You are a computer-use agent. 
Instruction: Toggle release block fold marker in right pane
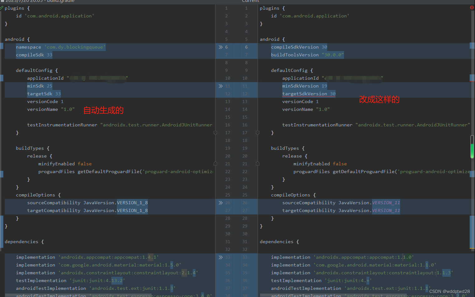click(258, 163)
